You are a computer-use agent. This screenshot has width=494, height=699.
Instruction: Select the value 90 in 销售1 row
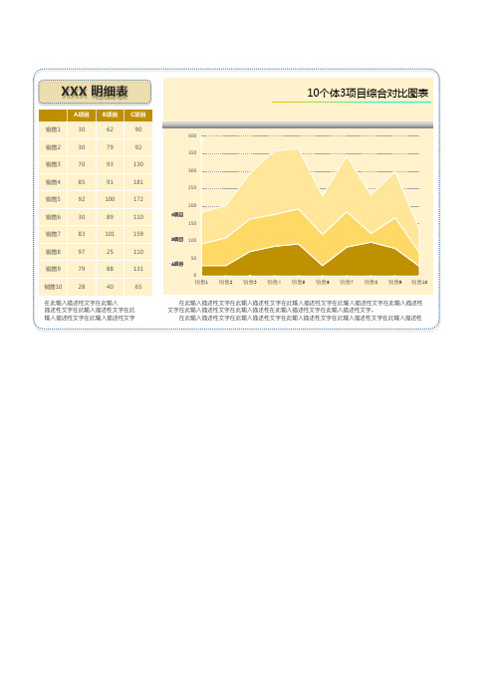coord(138,129)
